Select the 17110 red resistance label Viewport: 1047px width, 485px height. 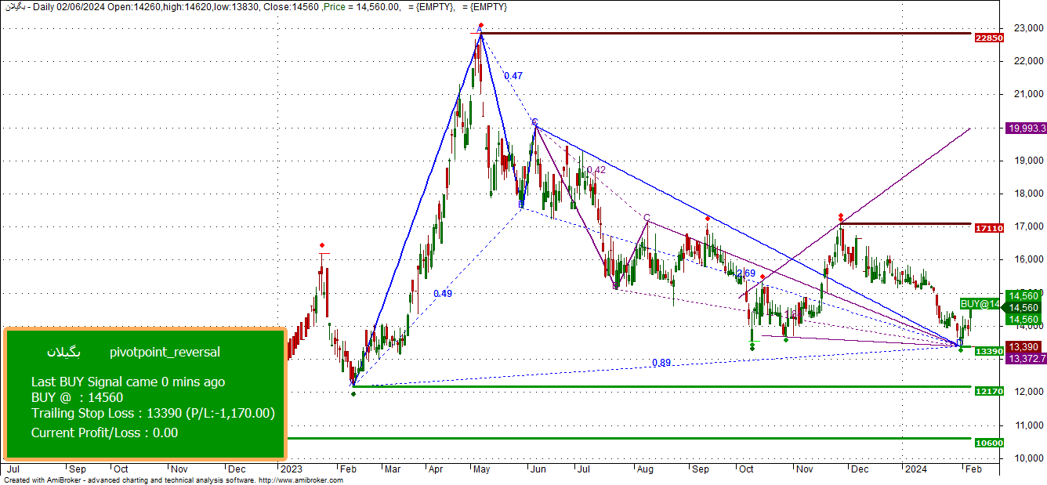989,228
